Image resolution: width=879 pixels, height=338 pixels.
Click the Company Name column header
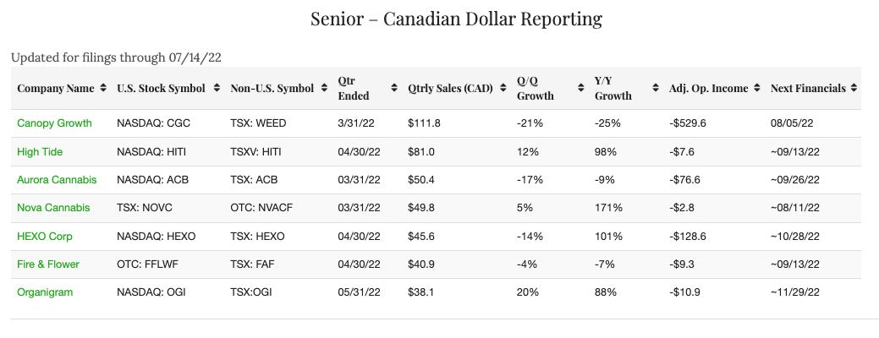56,88
